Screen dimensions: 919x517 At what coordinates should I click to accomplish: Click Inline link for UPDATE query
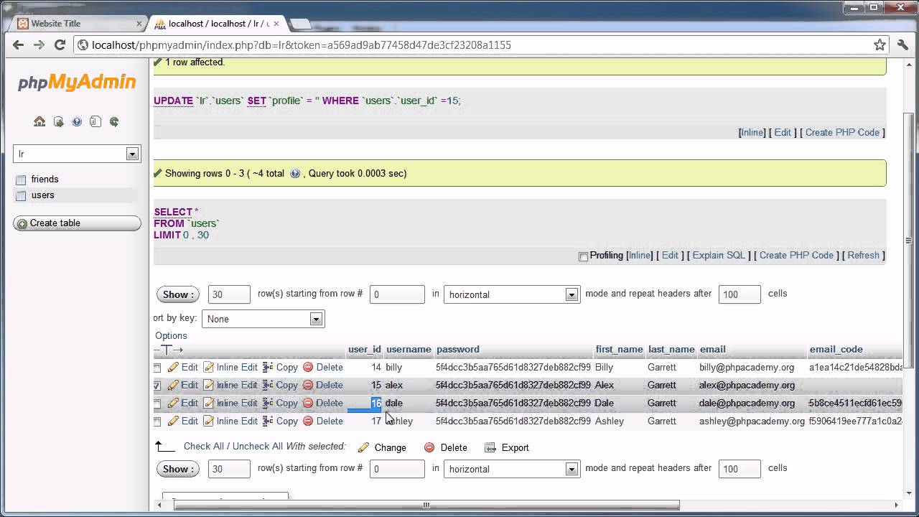pos(752,132)
